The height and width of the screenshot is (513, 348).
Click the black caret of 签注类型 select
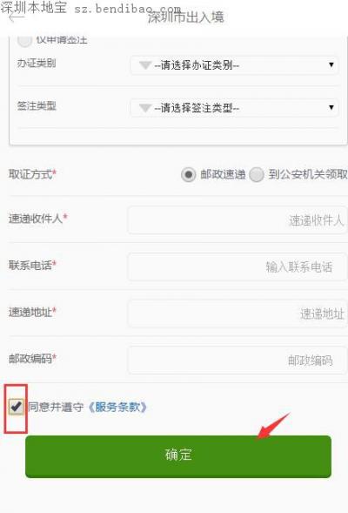coord(331,107)
